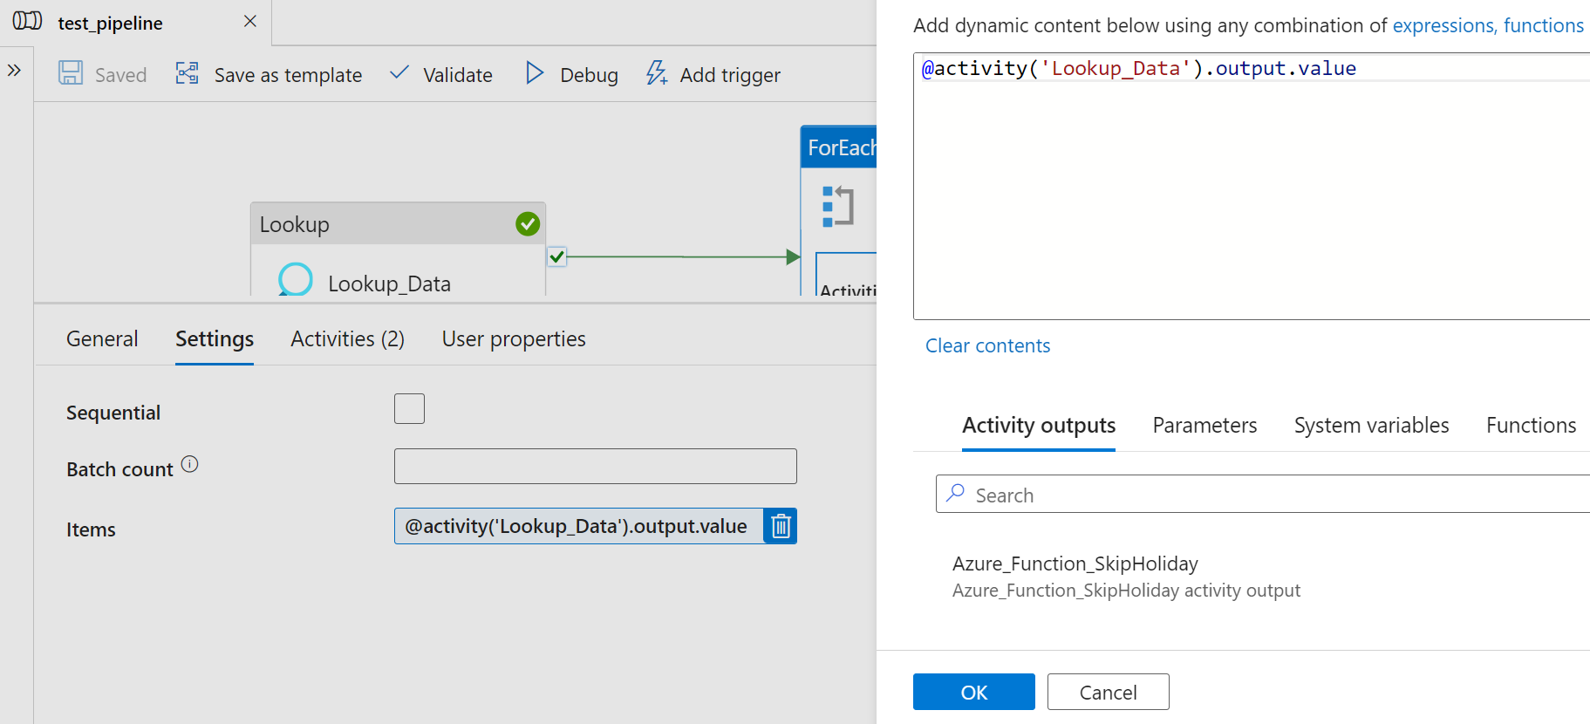Select Azure_Function_SkipHoliday activity output

[x=1126, y=576]
